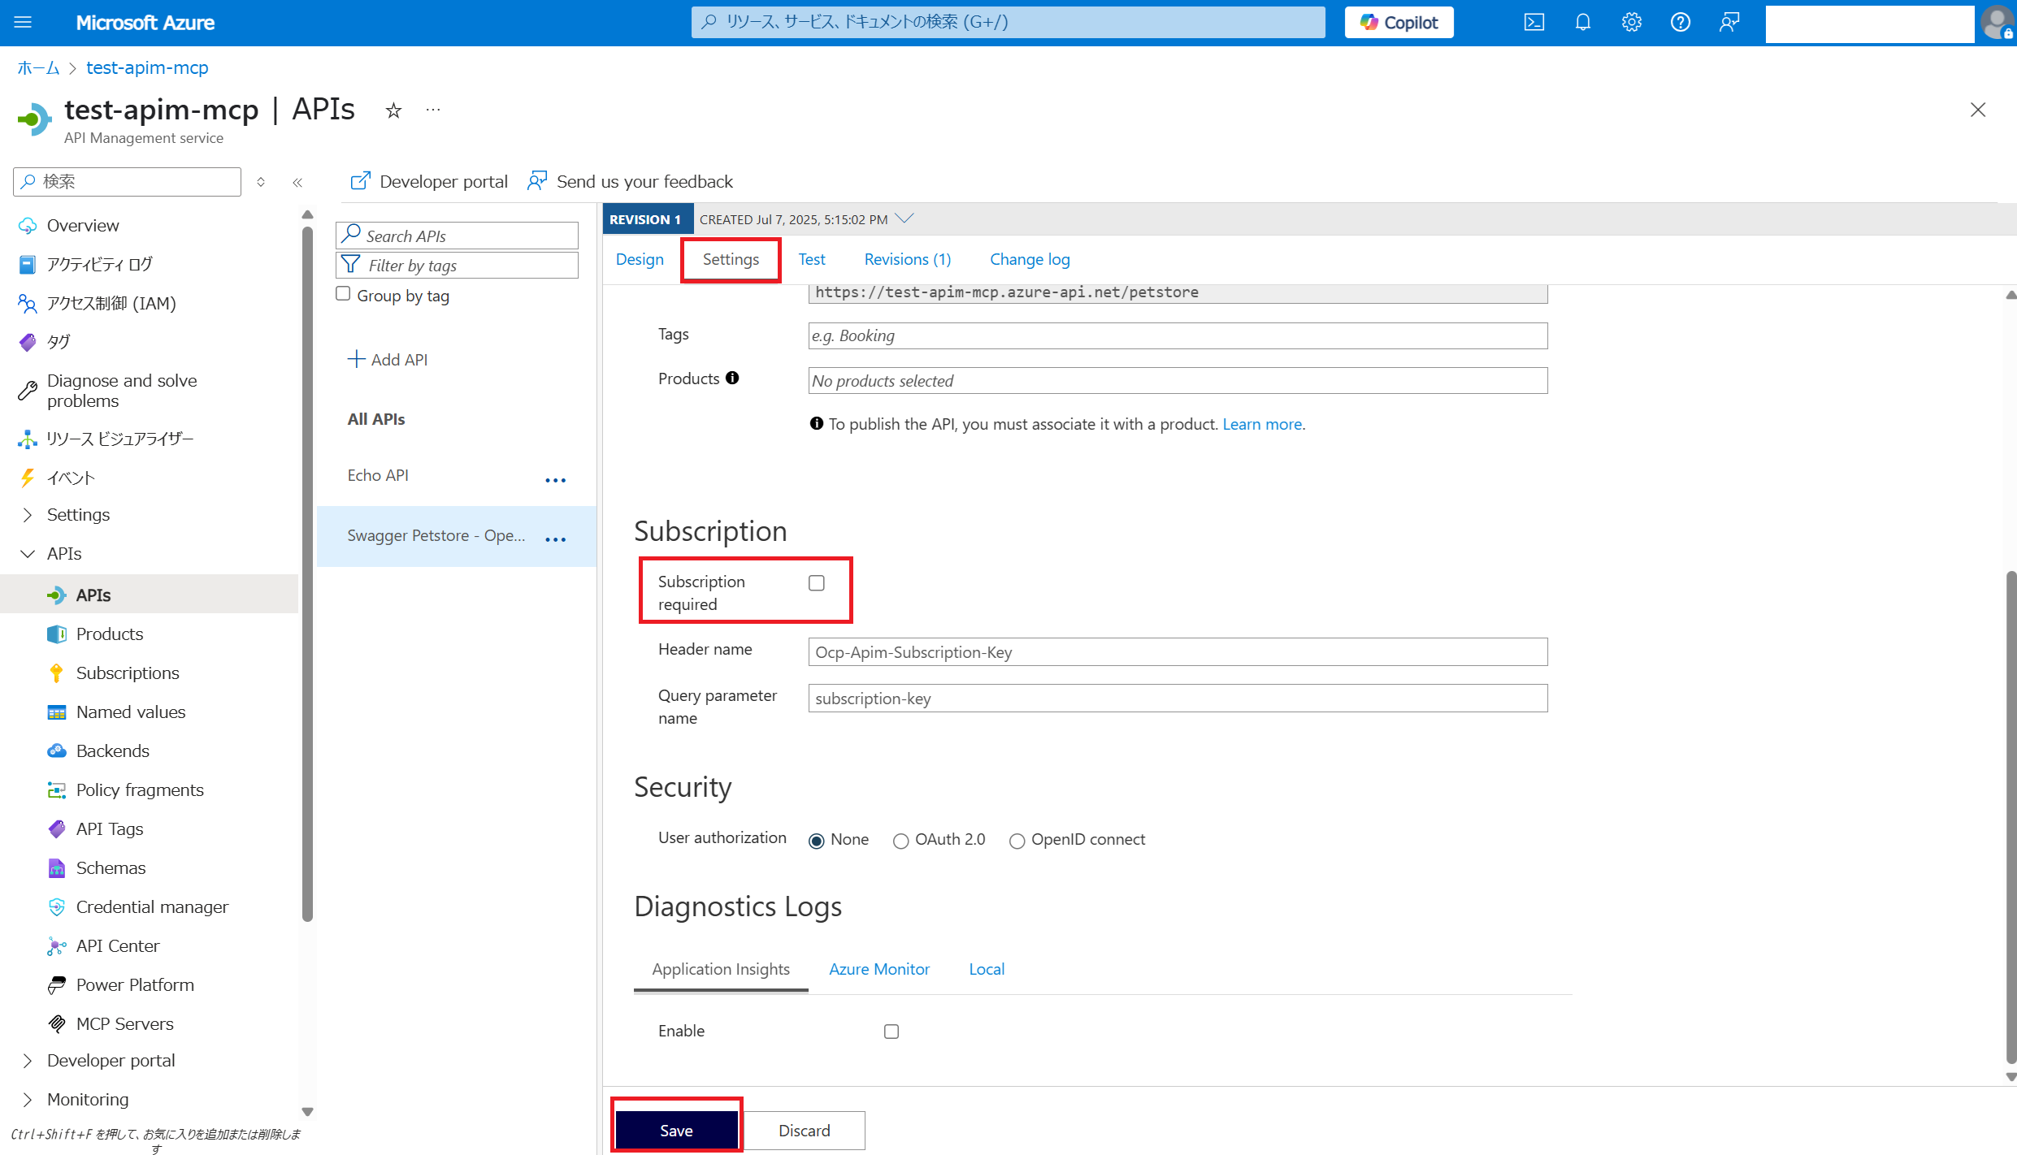Image resolution: width=2017 pixels, height=1155 pixels.
Task: Select None user authorization
Action: [x=817, y=841]
